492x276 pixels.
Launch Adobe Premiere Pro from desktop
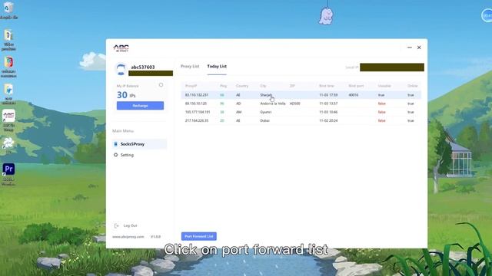(8, 169)
